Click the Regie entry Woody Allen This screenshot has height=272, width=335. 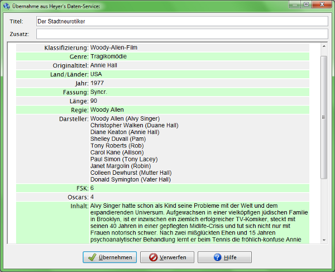point(107,110)
